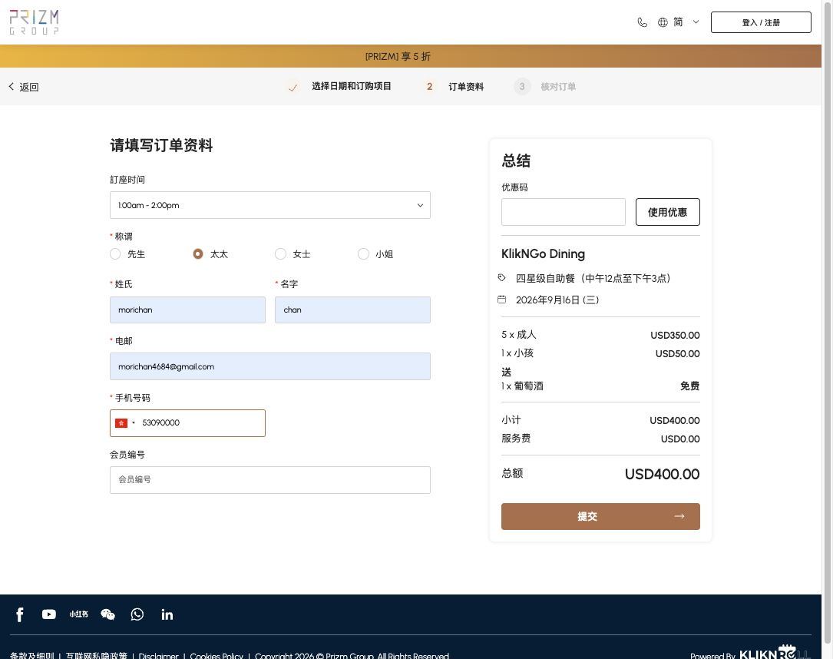Select the 女士 radio button
Image resolution: width=833 pixels, height=659 pixels.
tap(280, 254)
